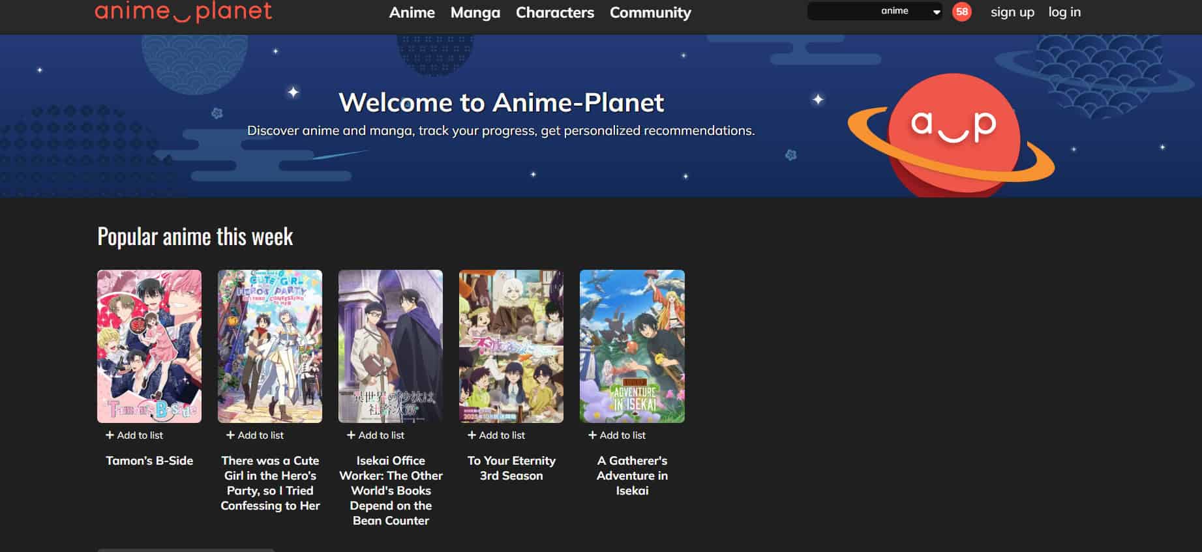
Task: Add A Gatherer's Adventure in Isekai to list
Action: coord(617,435)
